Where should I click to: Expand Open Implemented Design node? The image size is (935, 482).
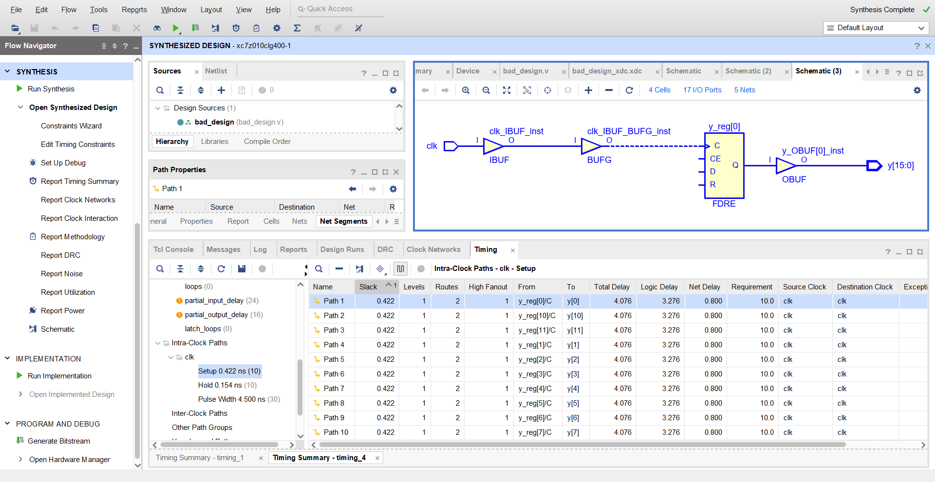(x=20, y=394)
